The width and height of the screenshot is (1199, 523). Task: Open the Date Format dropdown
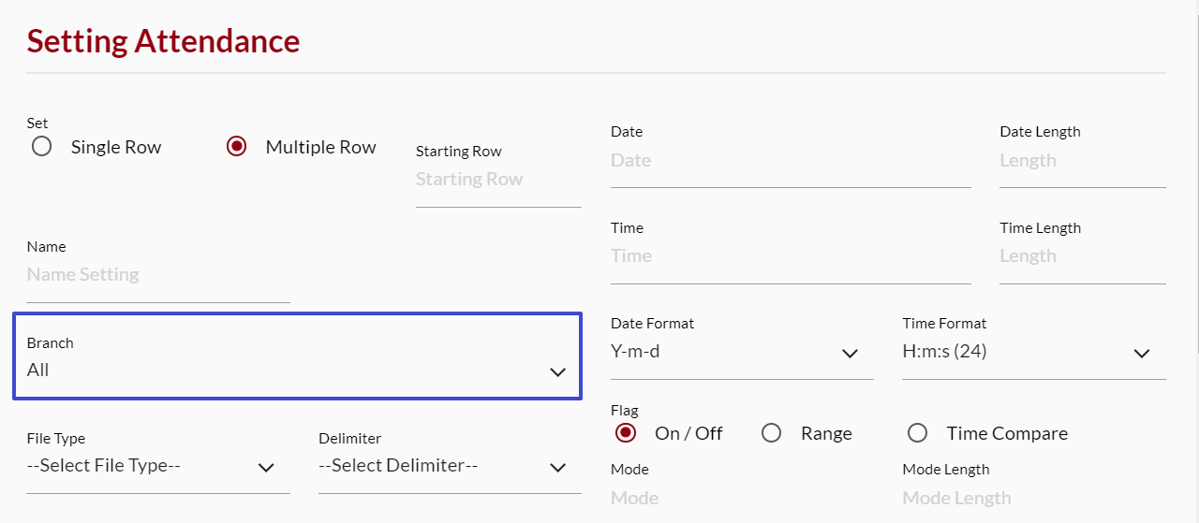[x=742, y=352]
